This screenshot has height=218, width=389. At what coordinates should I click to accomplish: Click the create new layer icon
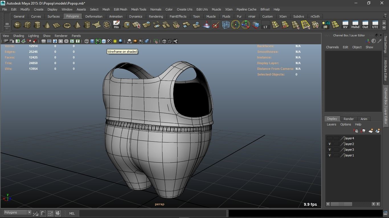[x=370, y=131]
